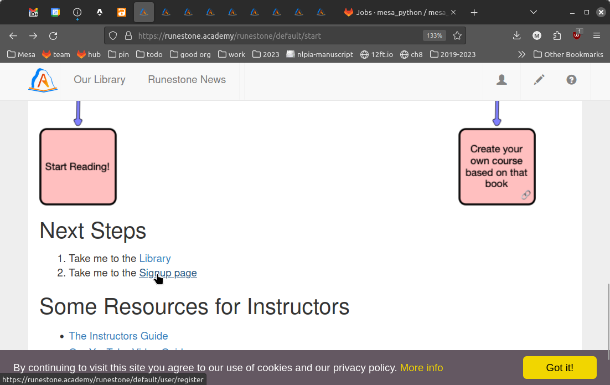Reload the page with refresh icon
Viewport: 610px width, 385px height.
(x=53, y=35)
